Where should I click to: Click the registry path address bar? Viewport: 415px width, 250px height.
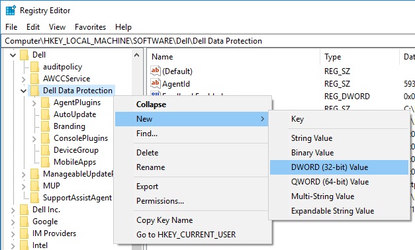208,41
